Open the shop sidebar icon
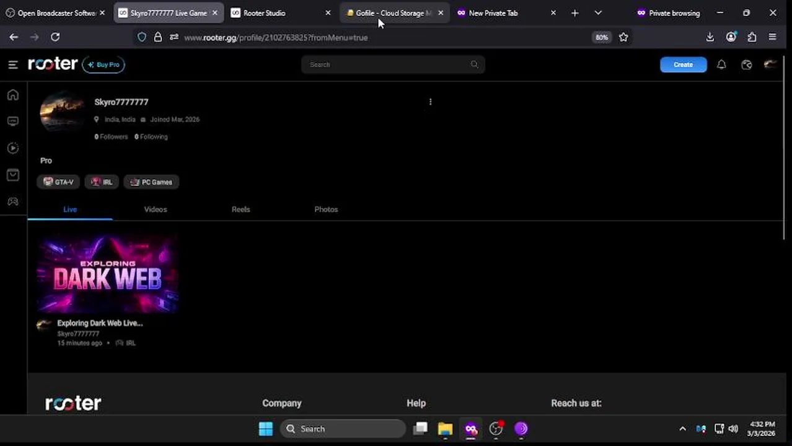The width and height of the screenshot is (792, 446). pyautogui.click(x=13, y=175)
